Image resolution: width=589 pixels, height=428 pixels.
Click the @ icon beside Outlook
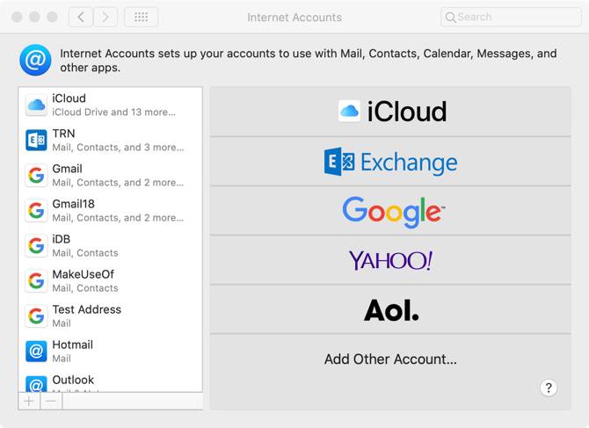click(x=36, y=384)
